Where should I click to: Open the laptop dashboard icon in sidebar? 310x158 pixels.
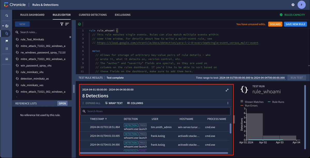[x=7, y=59]
